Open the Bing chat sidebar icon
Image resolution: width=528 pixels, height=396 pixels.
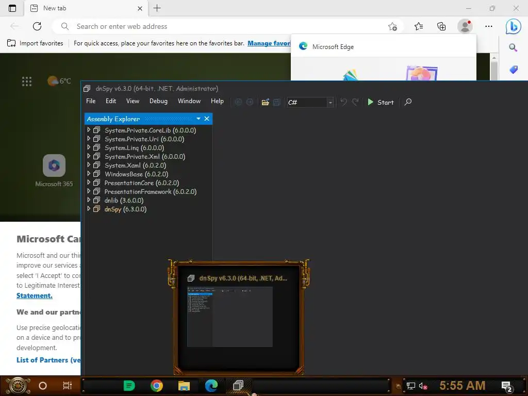pyautogui.click(x=513, y=26)
